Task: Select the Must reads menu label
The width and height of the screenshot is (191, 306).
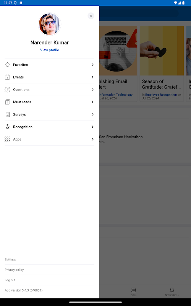Action: click(x=22, y=102)
